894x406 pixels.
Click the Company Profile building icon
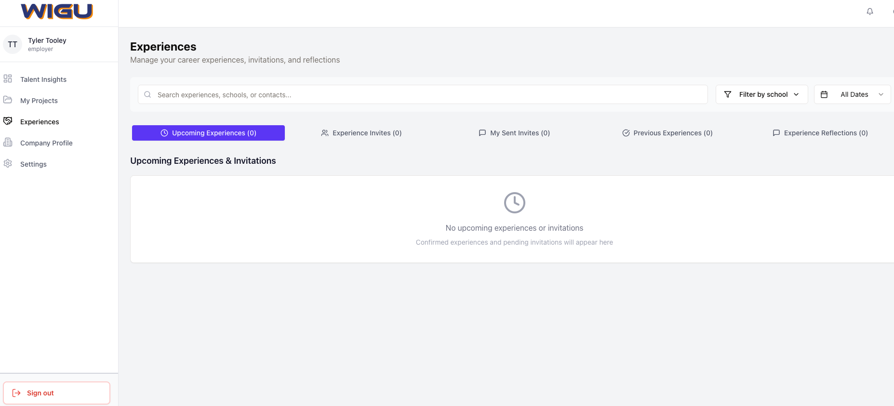(8, 142)
